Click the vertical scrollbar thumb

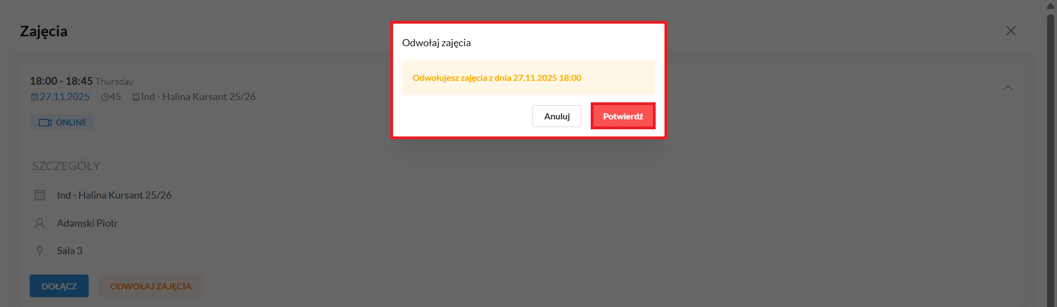[x=1050, y=160]
